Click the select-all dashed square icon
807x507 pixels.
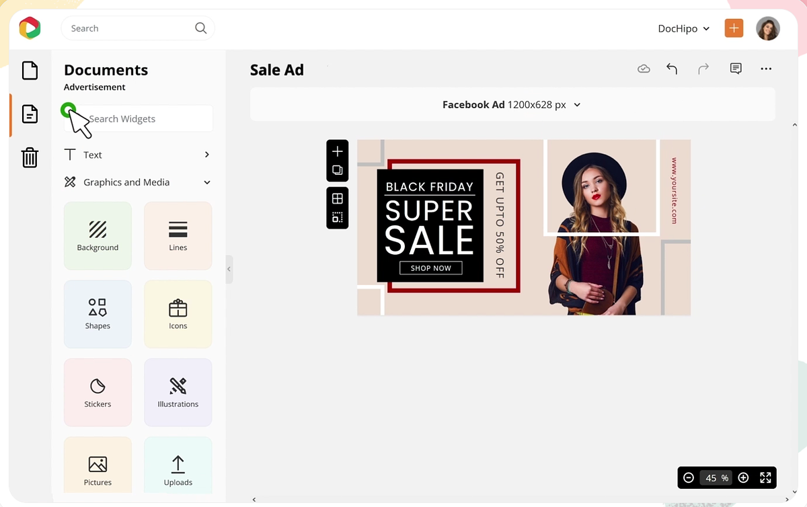pyautogui.click(x=338, y=217)
